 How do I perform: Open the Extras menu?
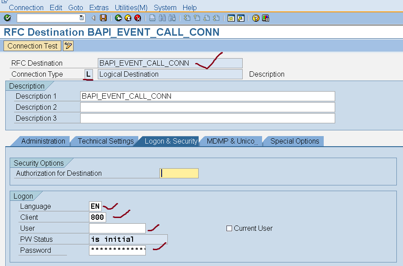tap(99, 7)
